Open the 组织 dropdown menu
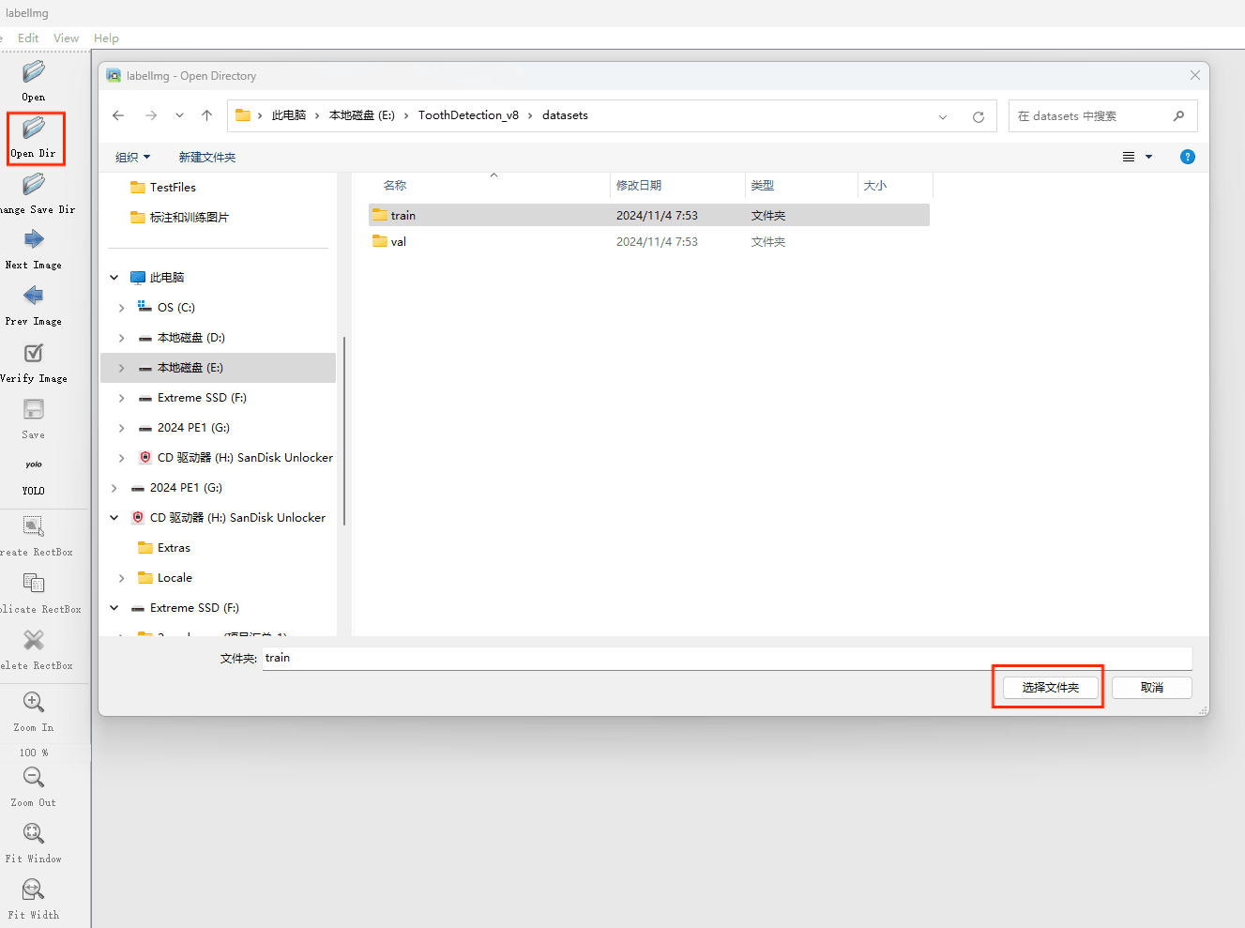 [132, 158]
